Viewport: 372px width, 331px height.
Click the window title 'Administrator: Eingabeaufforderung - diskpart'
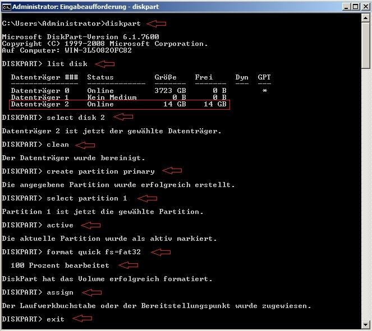coord(86,7)
